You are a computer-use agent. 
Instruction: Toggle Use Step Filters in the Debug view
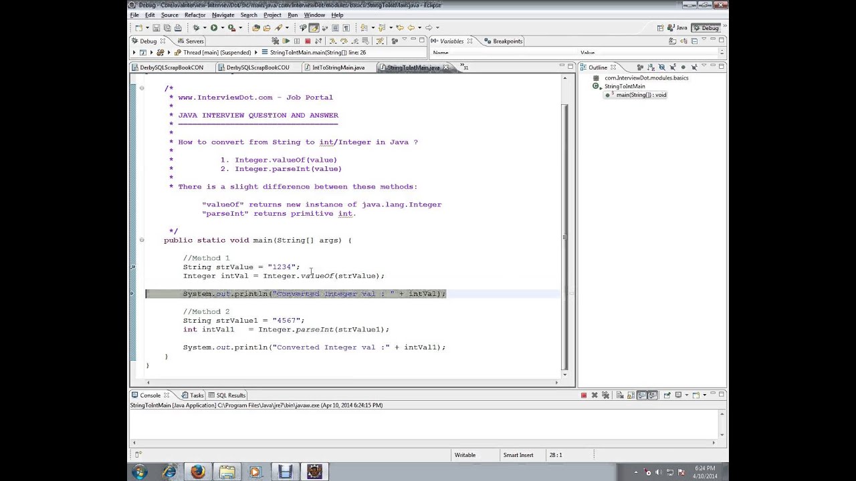(380, 41)
